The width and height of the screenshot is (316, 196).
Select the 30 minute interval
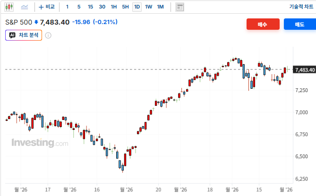click(102, 7)
